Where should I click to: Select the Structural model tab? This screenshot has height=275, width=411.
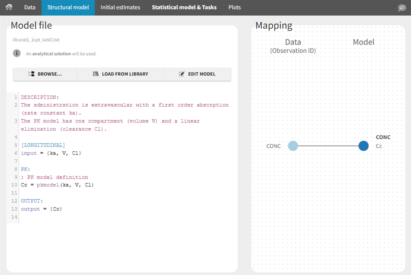click(68, 7)
